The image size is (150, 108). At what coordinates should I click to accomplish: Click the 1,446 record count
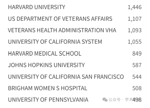click(x=135, y=7)
